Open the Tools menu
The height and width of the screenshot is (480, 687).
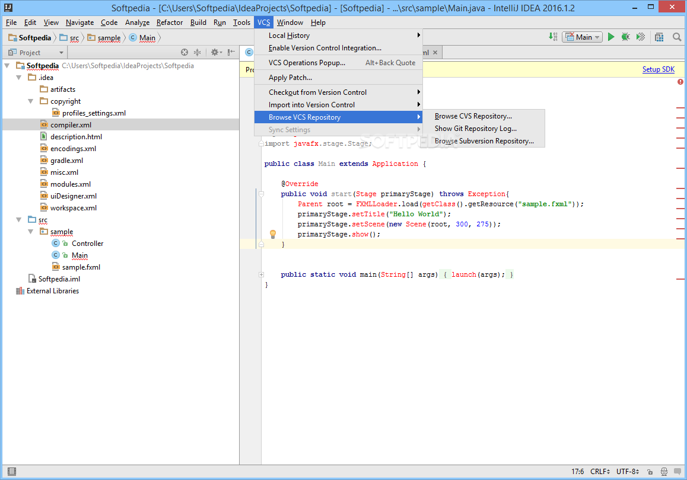coord(241,23)
